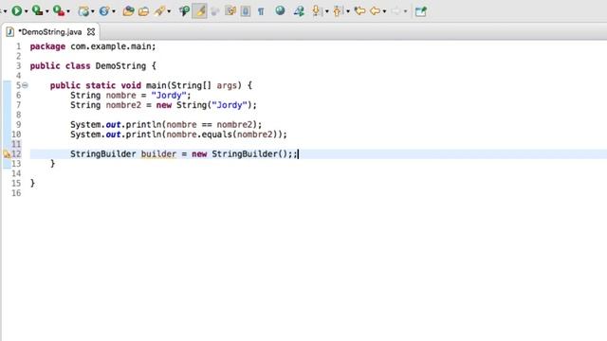Click 'main(String[] args)' method signature

coord(193,85)
